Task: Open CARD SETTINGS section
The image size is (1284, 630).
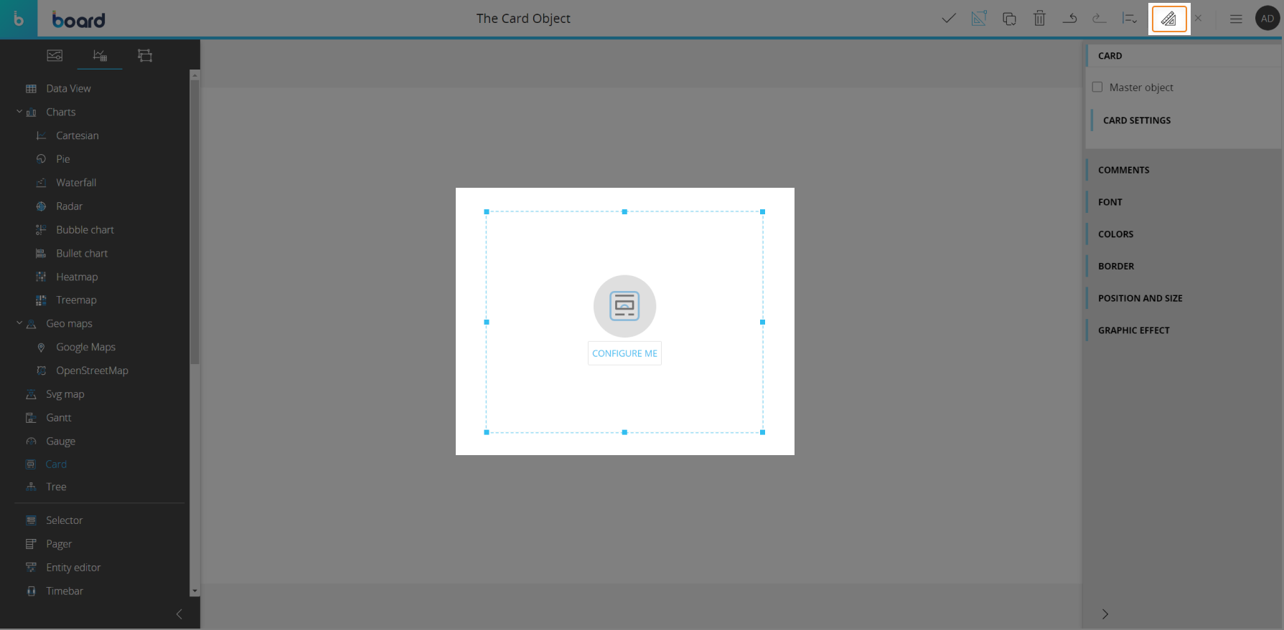Action: 1137,120
